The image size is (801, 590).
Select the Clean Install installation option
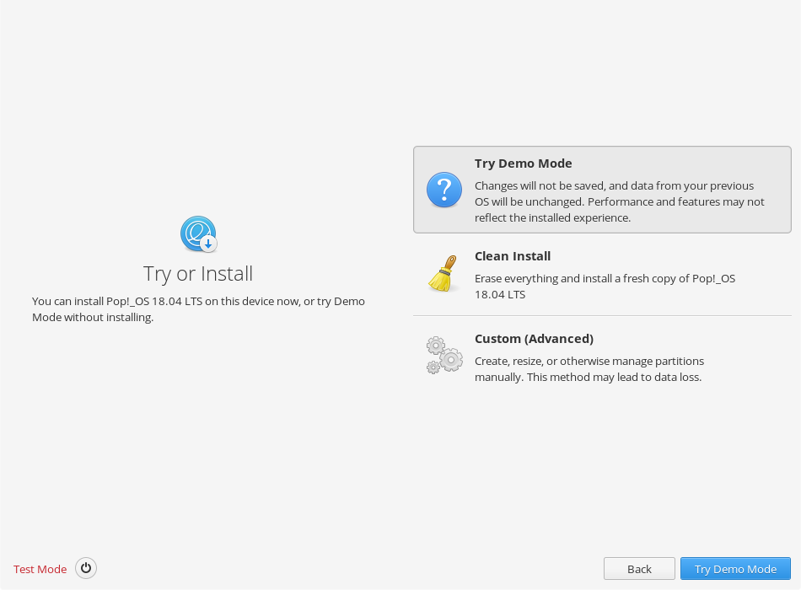[x=602, y=273]
